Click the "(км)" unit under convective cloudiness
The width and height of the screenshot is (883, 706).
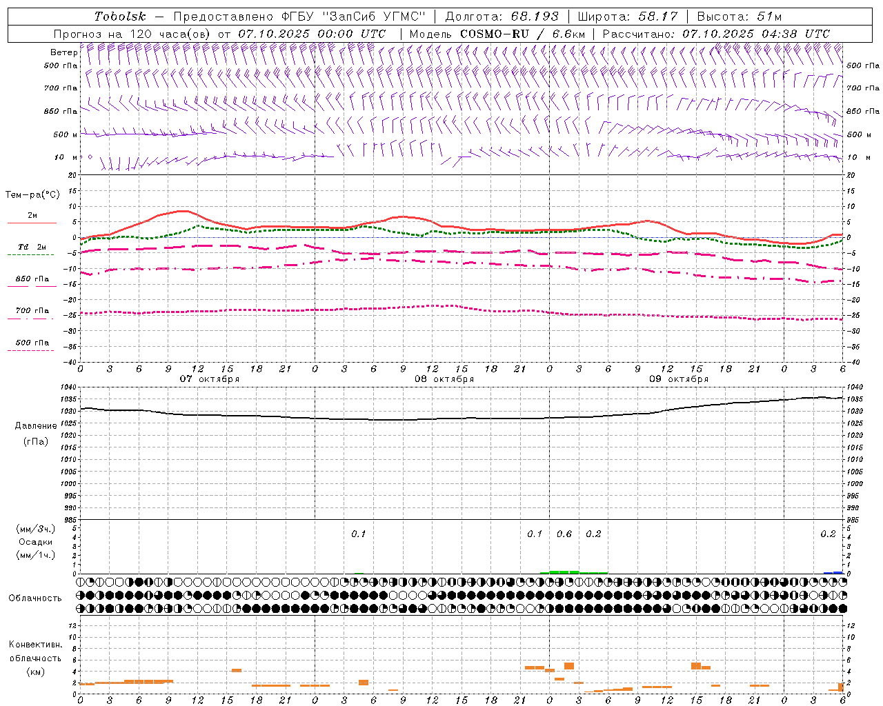36,672
